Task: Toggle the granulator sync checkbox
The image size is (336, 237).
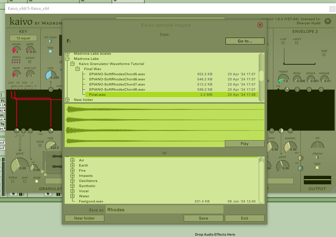Action: 25,181
